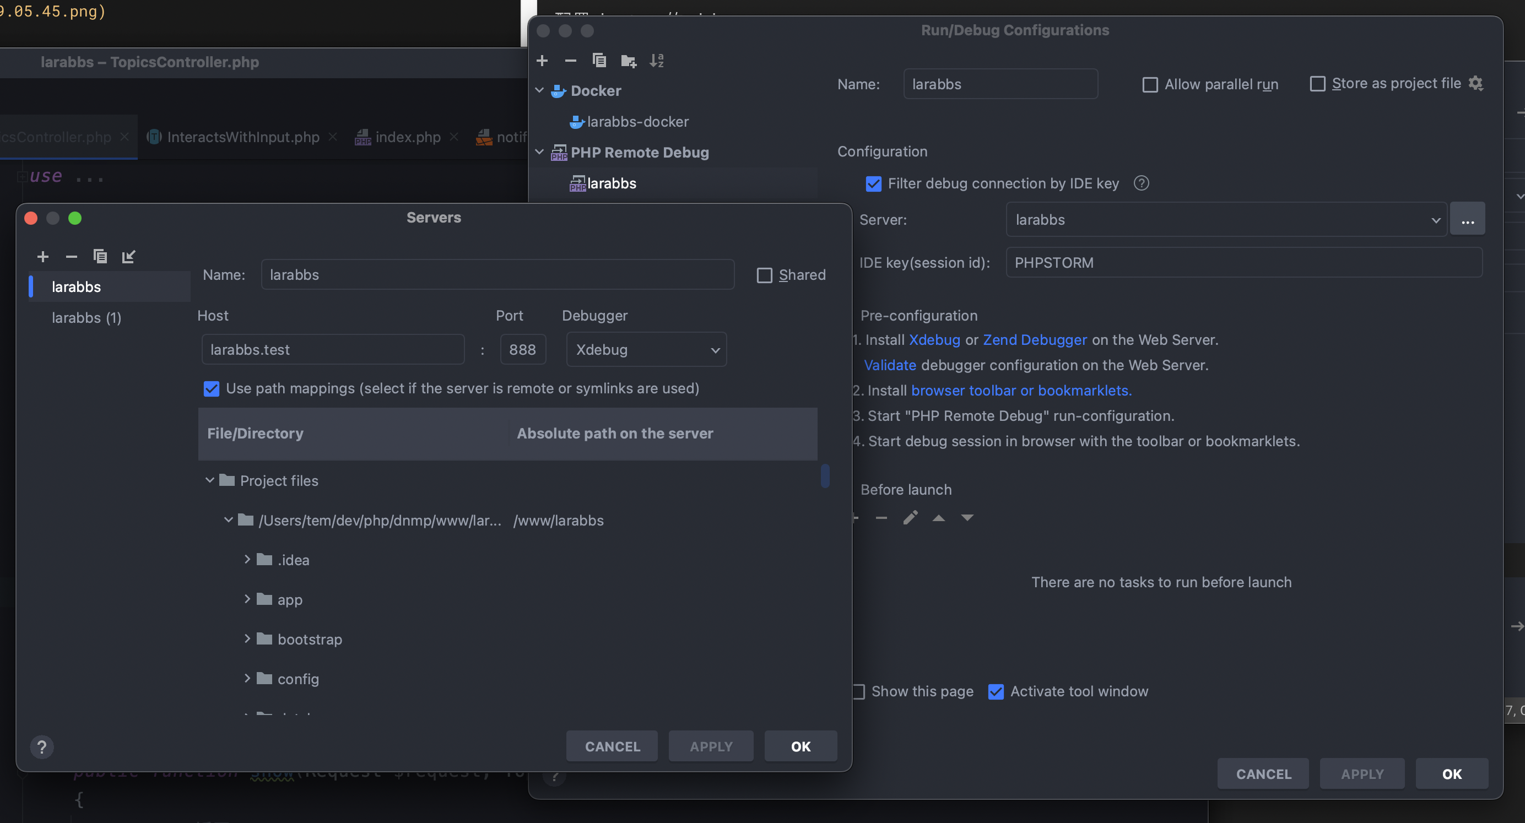Click sort alphabetically icon in Run/Debug toolbar
Image resolution: width=1525 pixels, height=823 pixels.
click(657, 61)
